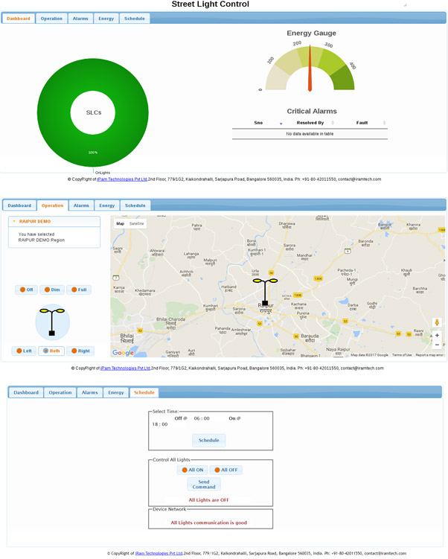448x559 pixels.
Task: Open Operation tab in schedule panel
Action: point(60,392)
